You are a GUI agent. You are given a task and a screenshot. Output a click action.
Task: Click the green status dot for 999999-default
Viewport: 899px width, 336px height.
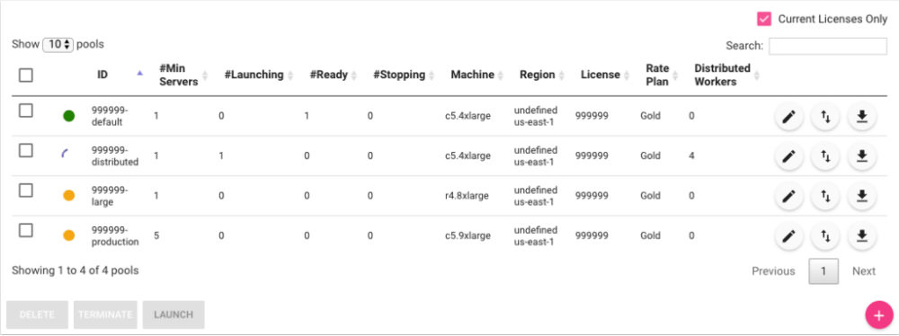[x=69, y=117]
